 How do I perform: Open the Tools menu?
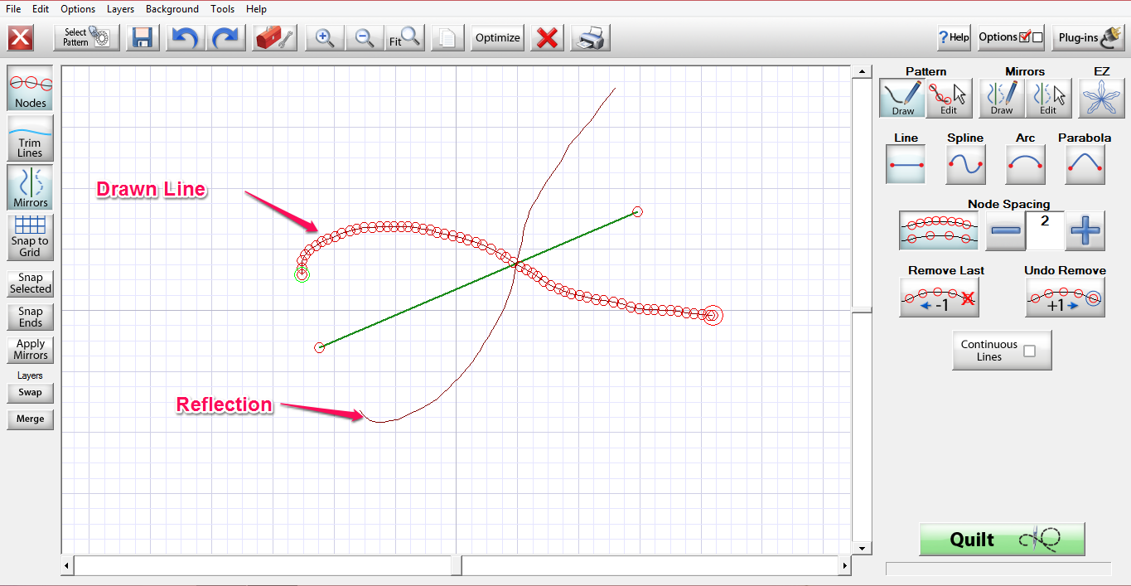pyautogui.click(x=222, y=9)
